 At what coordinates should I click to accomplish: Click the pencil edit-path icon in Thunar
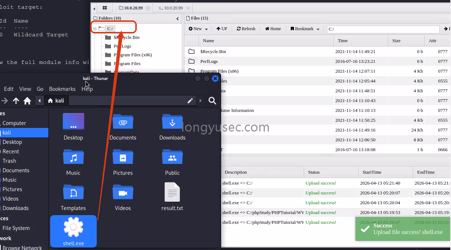(190, 101)
